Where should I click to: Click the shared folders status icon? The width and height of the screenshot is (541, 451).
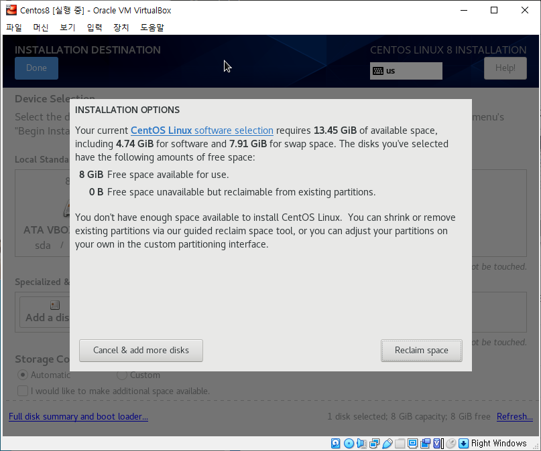(x=400, y=443)
